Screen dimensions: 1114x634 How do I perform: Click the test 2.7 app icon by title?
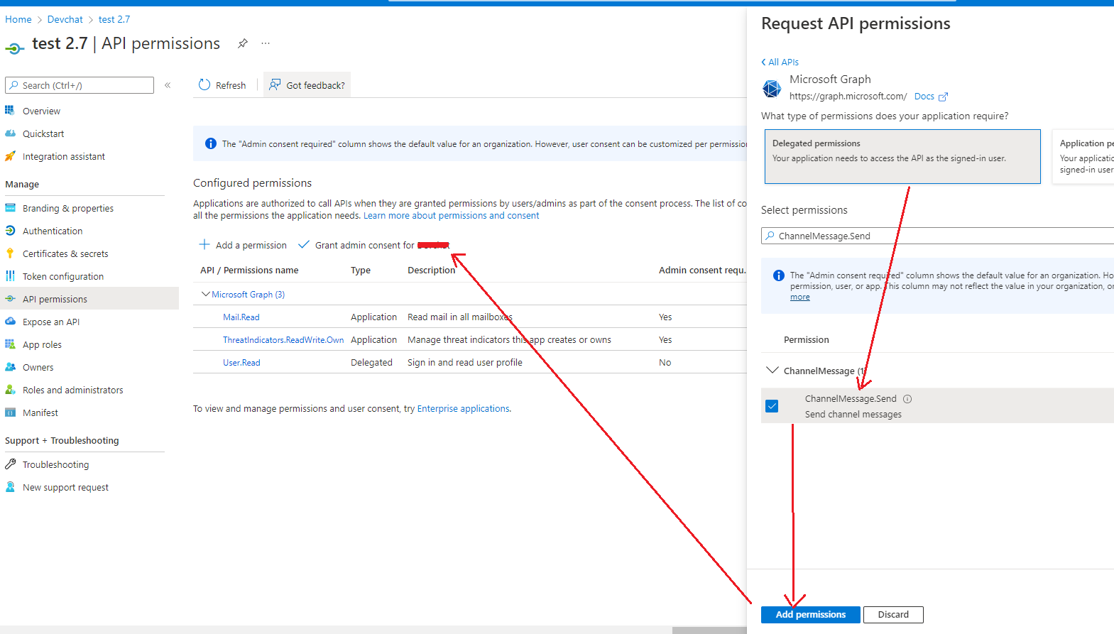[x=14, y=48]
